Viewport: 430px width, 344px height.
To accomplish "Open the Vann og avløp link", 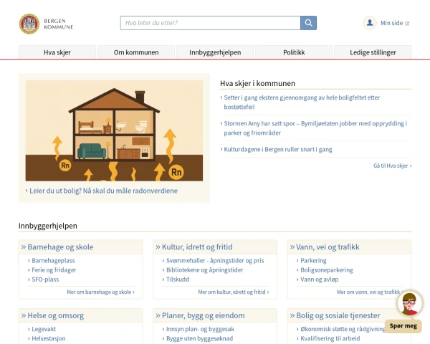I will click(x=320, y=279).
